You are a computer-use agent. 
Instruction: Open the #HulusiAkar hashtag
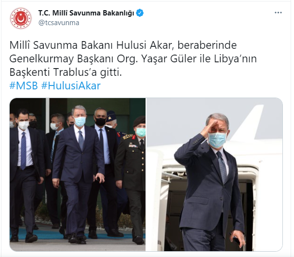click(x=71, y=86)
